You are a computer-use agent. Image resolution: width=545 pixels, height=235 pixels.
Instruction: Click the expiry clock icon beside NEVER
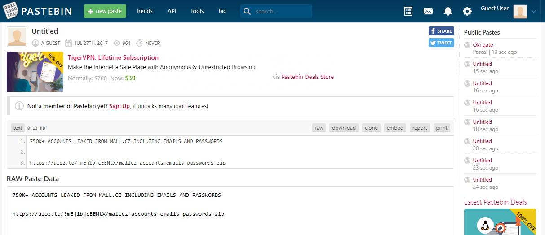[x=139, y=43]
